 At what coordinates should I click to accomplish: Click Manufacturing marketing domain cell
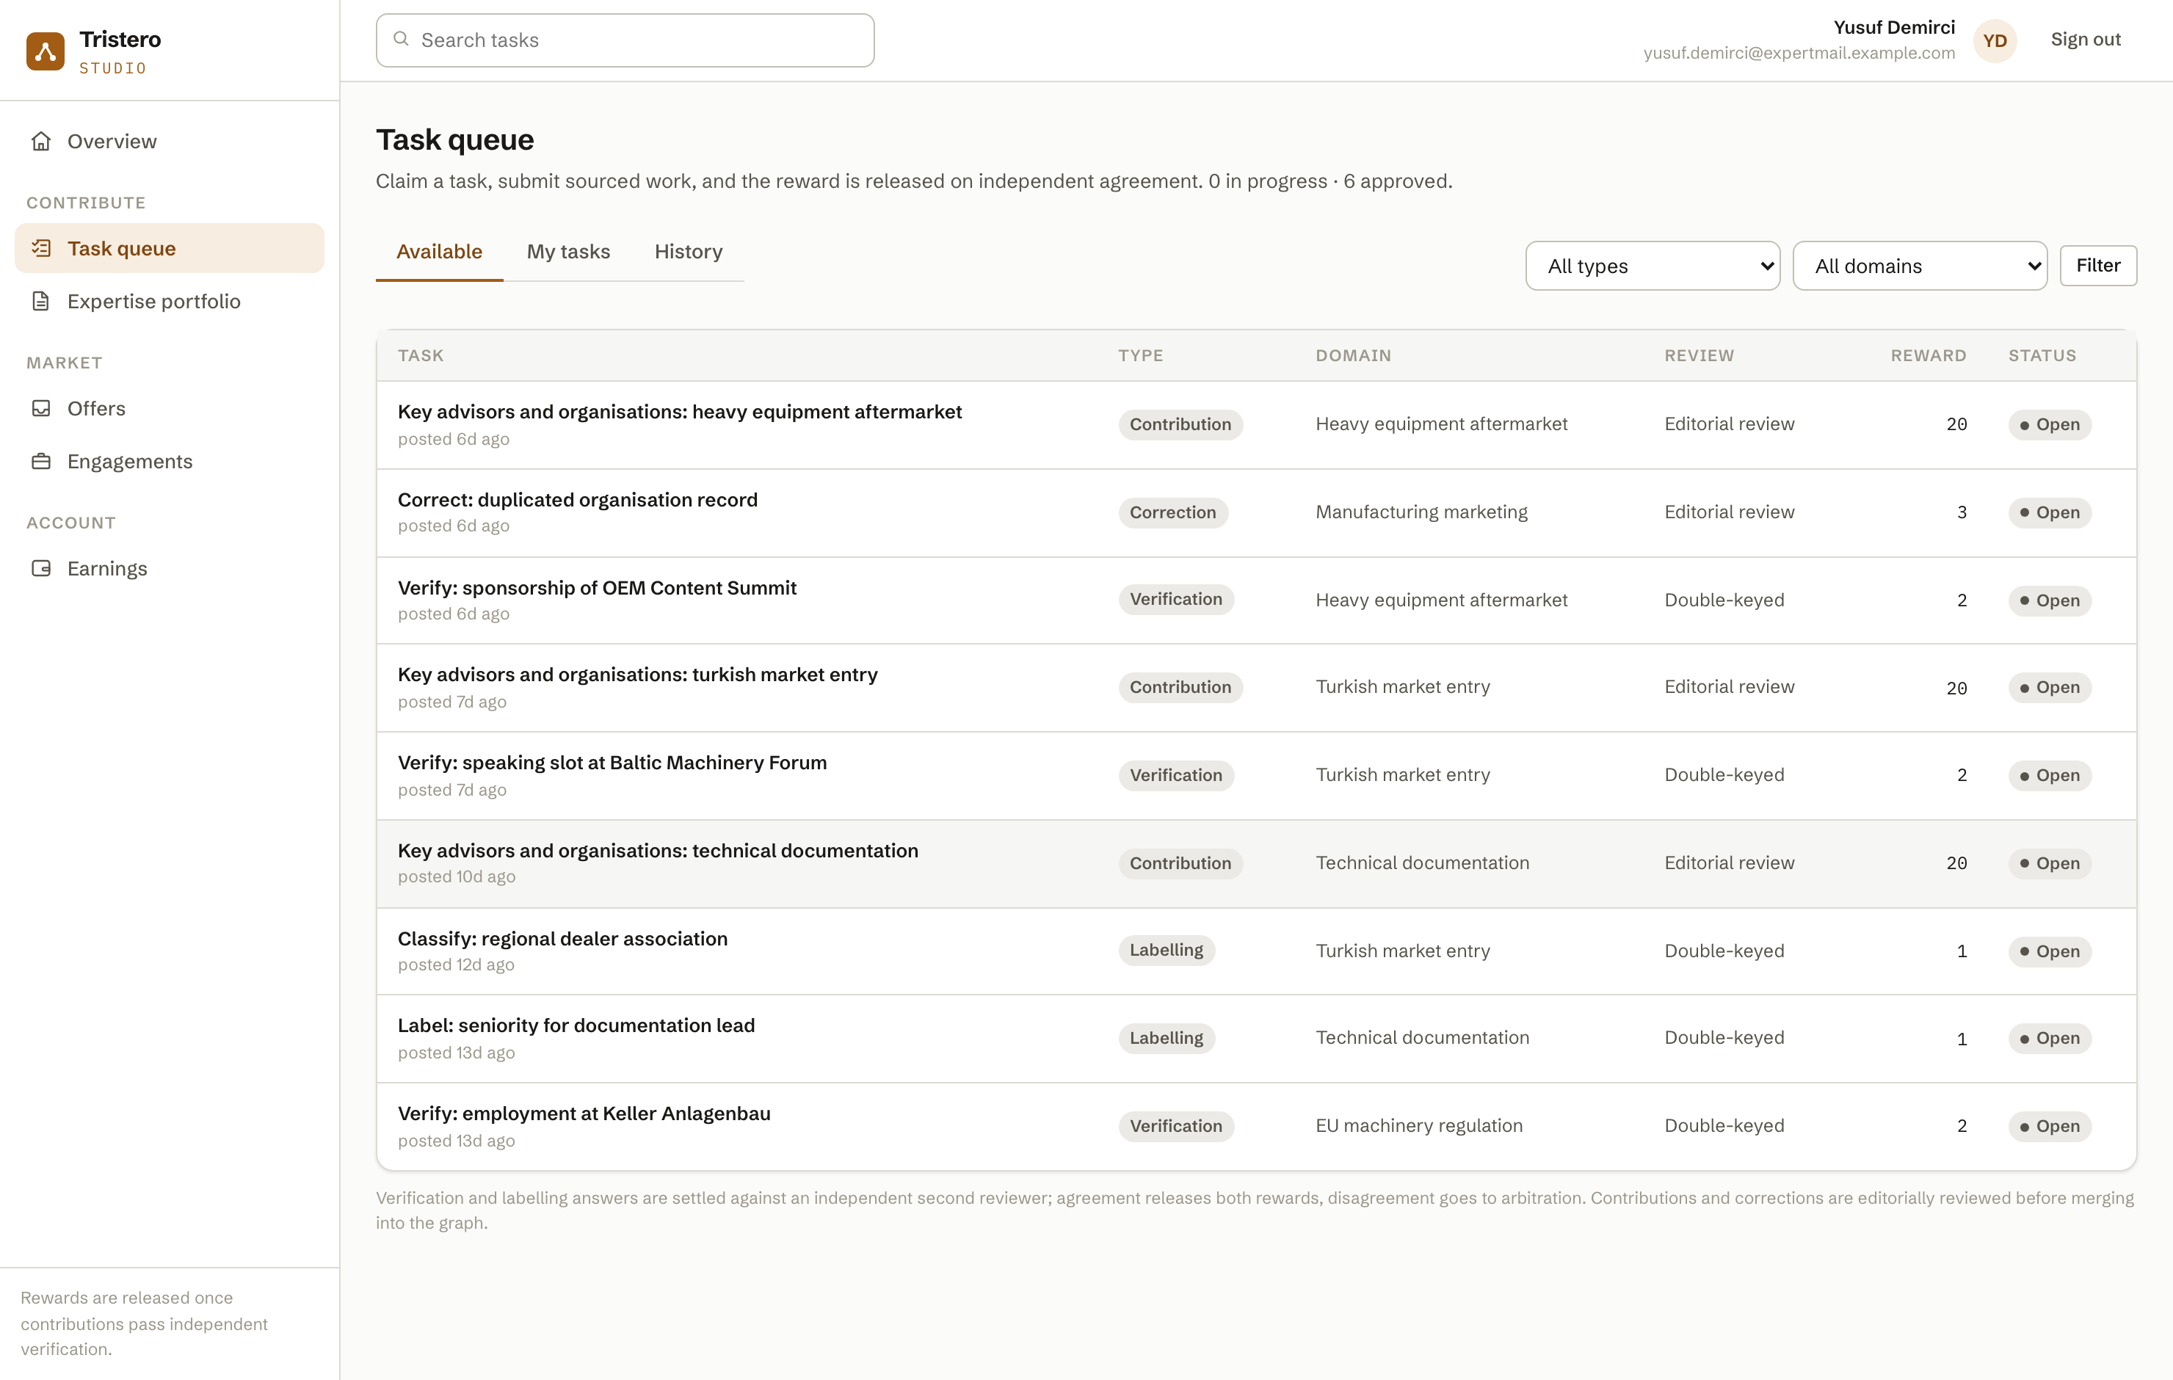[1421, 512]
